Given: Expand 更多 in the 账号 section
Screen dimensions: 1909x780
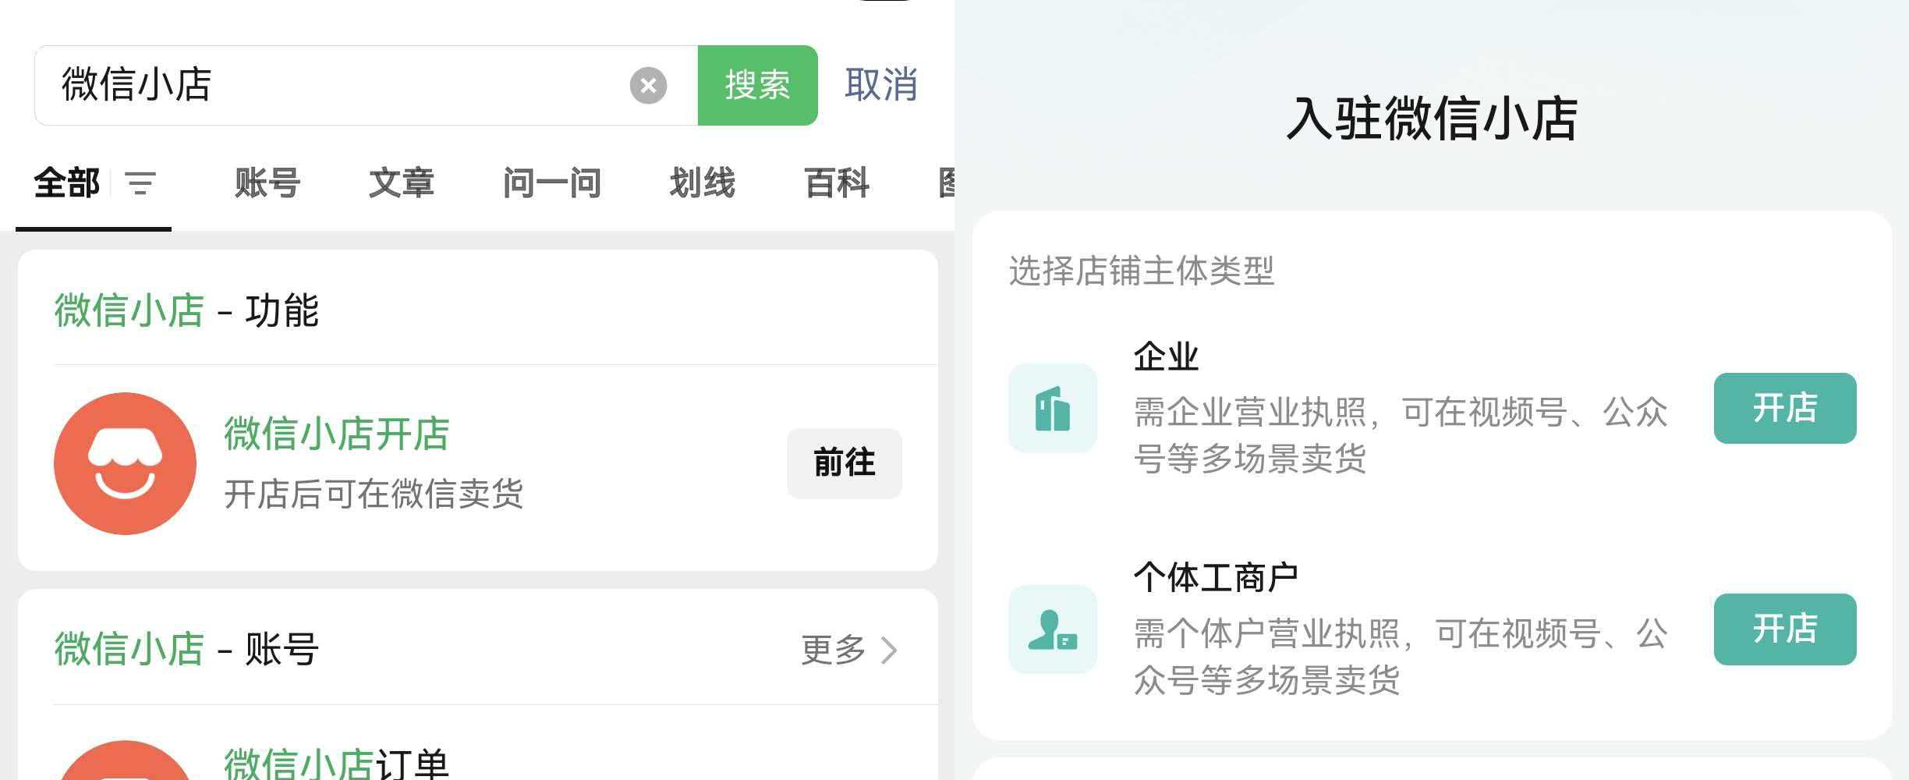Looking at the screenshot, I should tap(848, 649).
